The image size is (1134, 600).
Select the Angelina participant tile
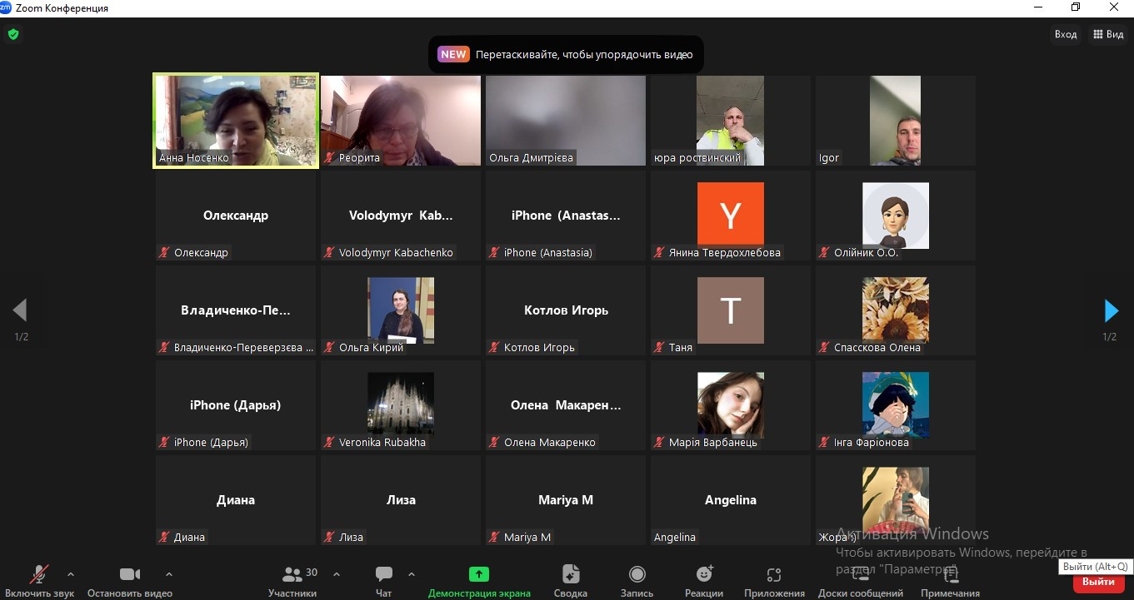click(x=731, y=500)
